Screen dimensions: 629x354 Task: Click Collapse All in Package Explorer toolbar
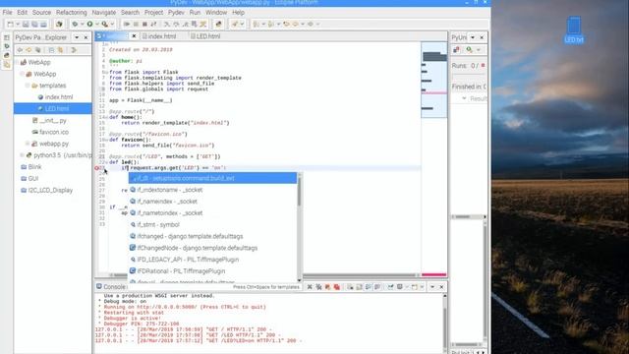[x=51, y=50]
